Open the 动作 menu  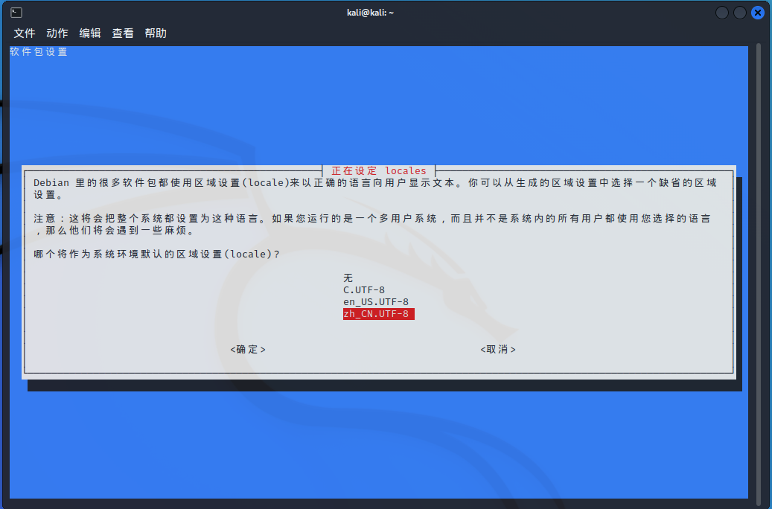[x=57, y=33]
